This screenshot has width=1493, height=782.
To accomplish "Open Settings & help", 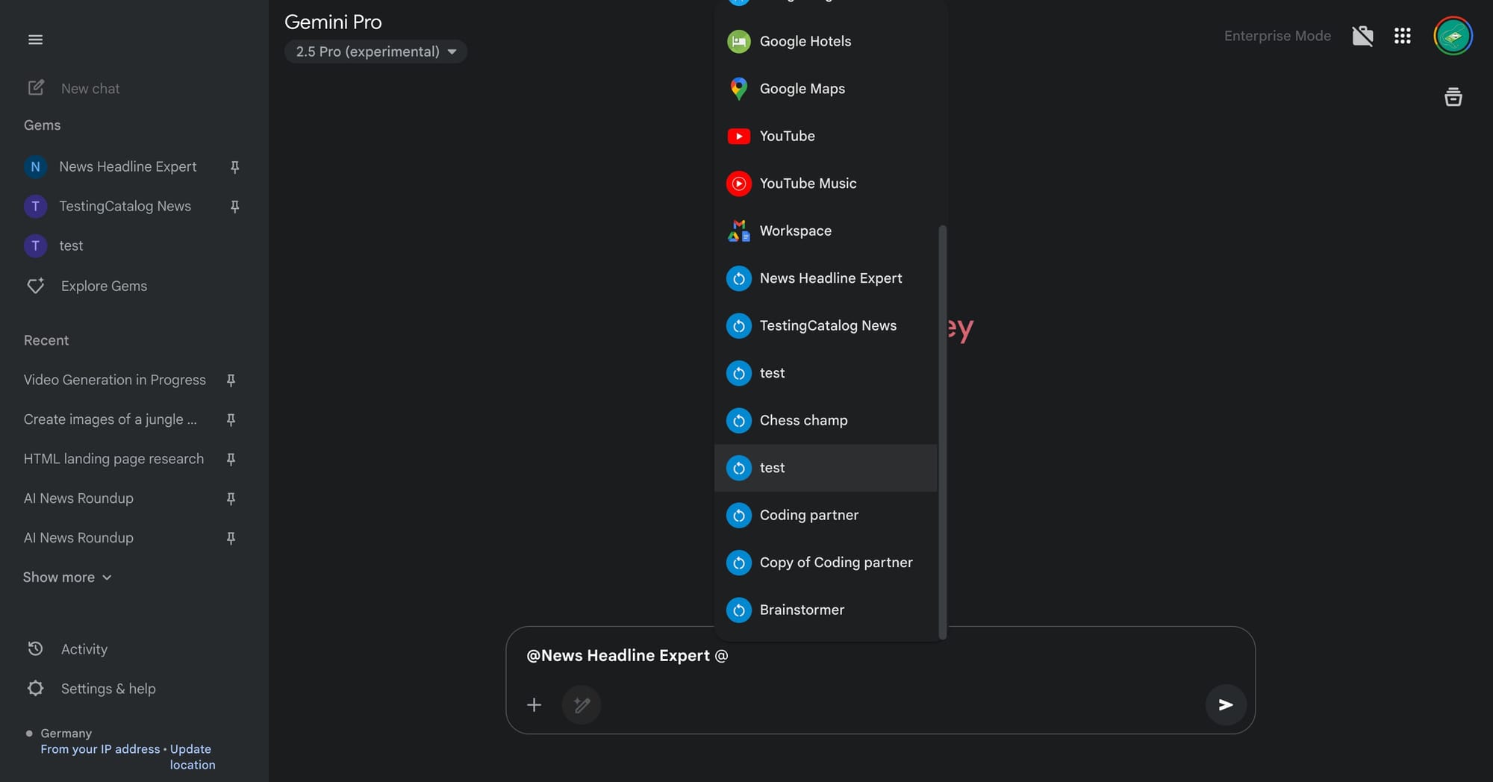I will tap(108, 689).
